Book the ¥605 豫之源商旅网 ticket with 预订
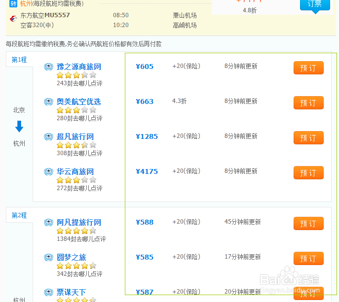Viewport: 339px width, 302px height. (x=308, y=68)
